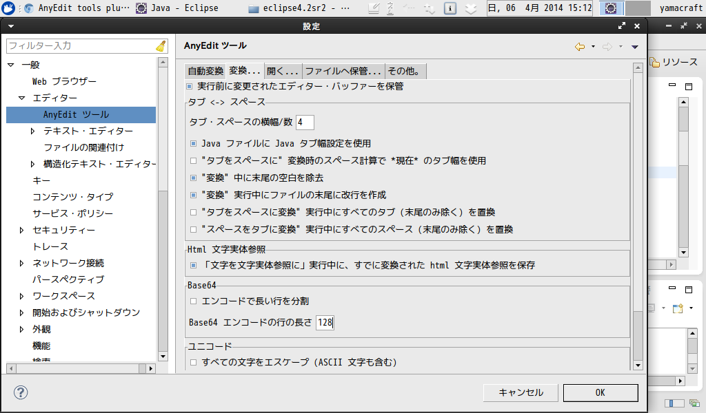The height and width of the screenshot is (413, 706).
Task: Toggle Java タブ幅設定を使用 checkbox
Action: [193, 143]
